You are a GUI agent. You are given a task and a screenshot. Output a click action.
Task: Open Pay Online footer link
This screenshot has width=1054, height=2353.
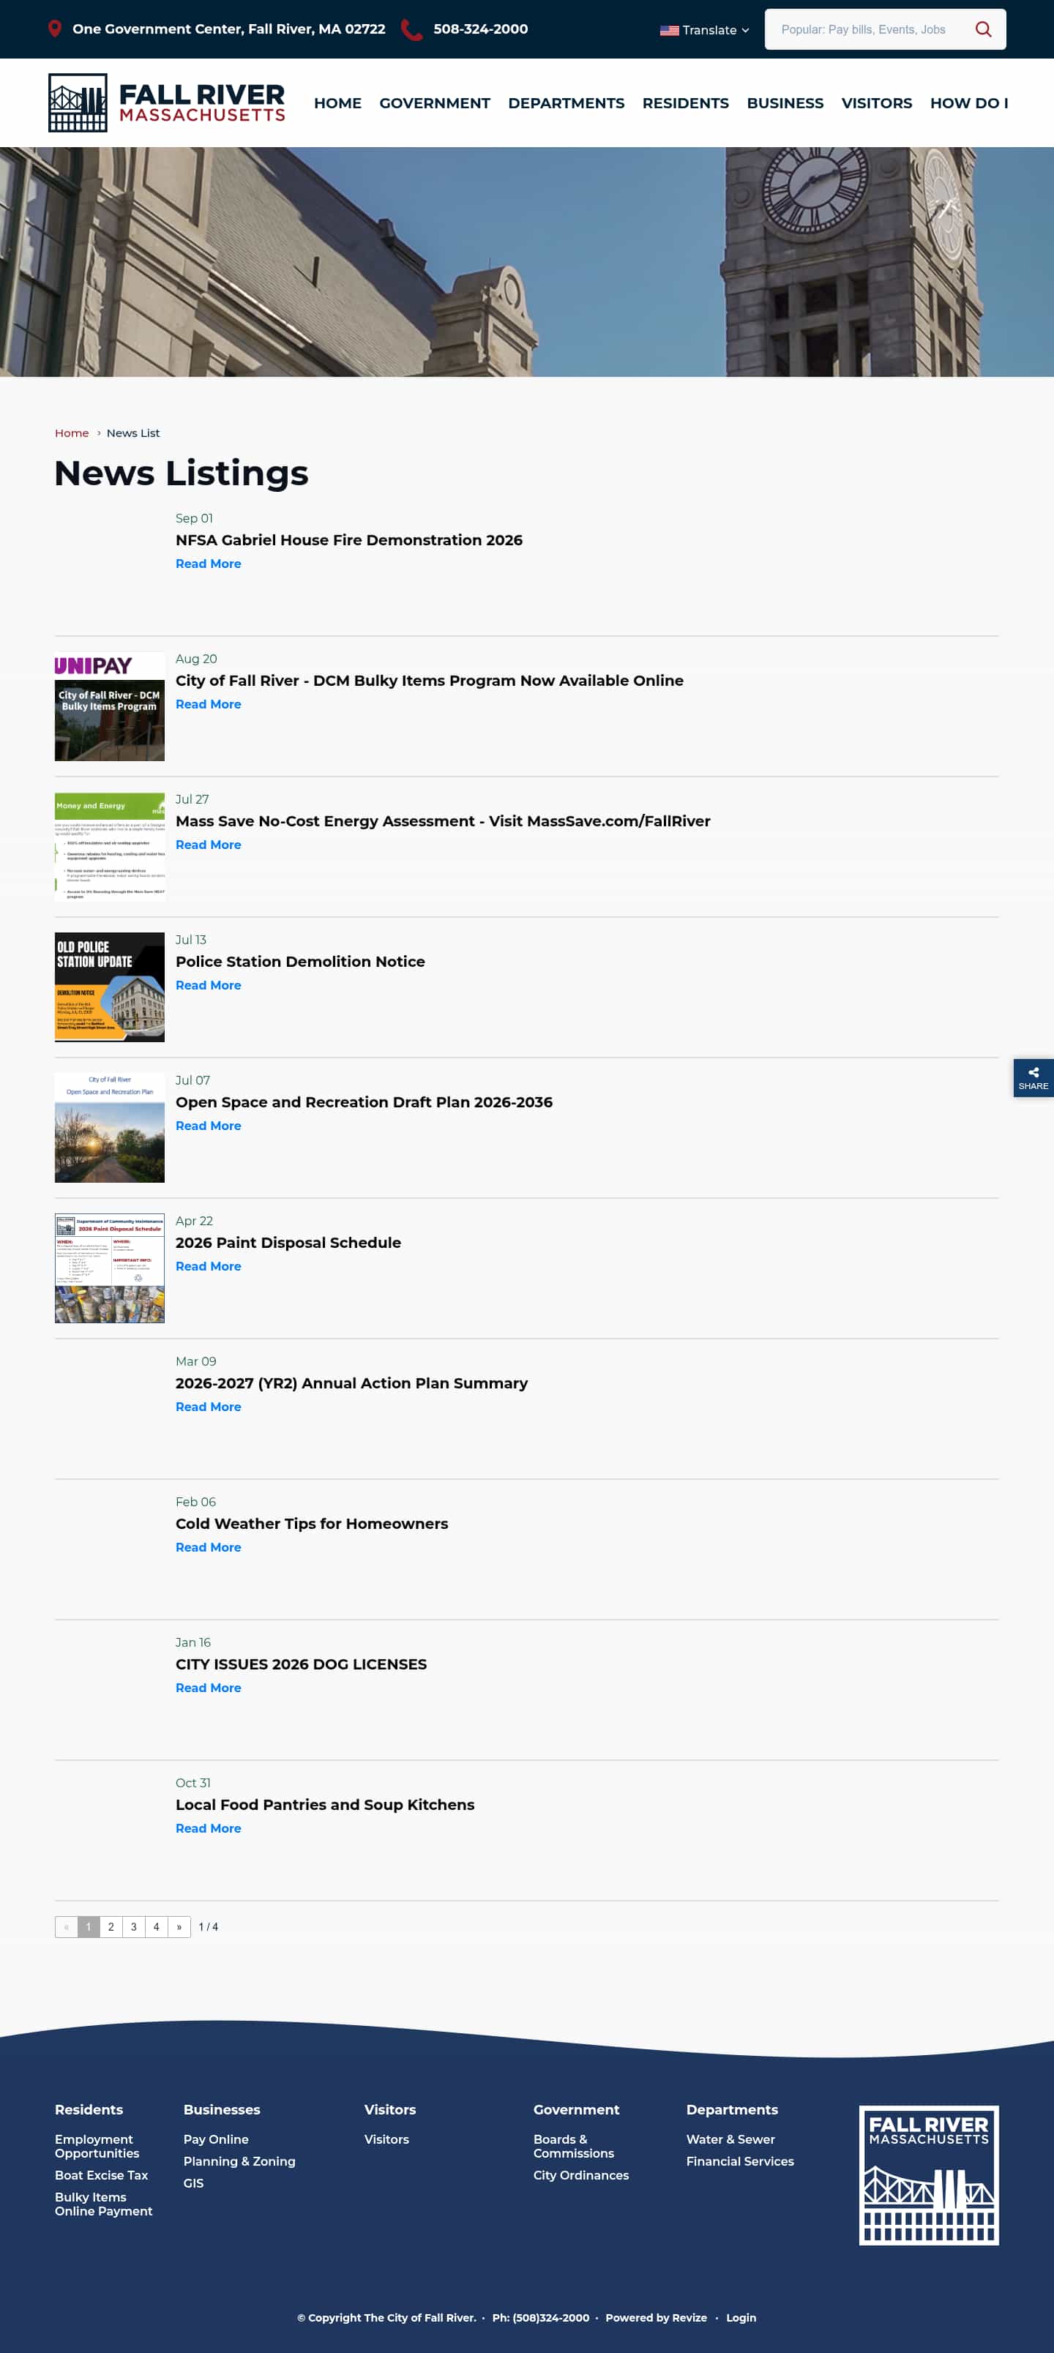(x=215, y=2140)
